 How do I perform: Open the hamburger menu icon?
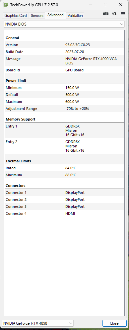click(123, 14)
